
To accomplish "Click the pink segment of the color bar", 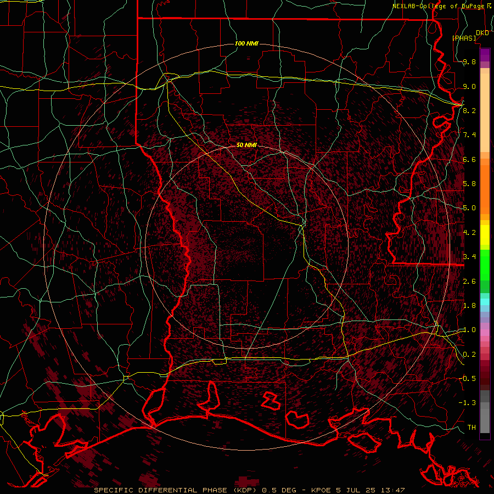I will pyautogui.click(x=485, y=333).
